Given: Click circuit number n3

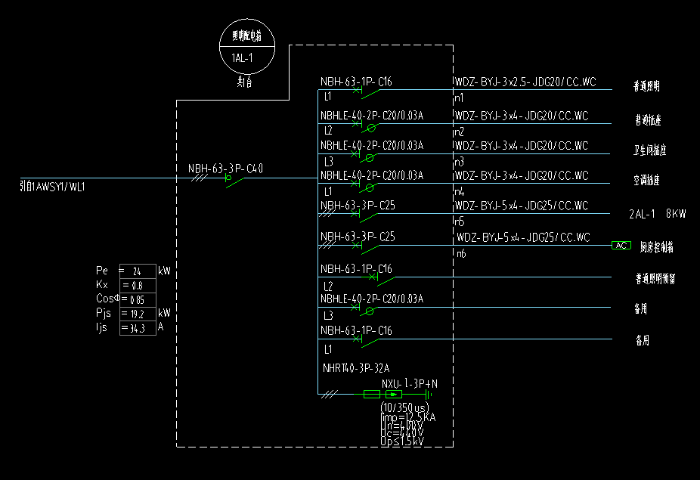Looking at the screenshot, I should coord(460,162).
